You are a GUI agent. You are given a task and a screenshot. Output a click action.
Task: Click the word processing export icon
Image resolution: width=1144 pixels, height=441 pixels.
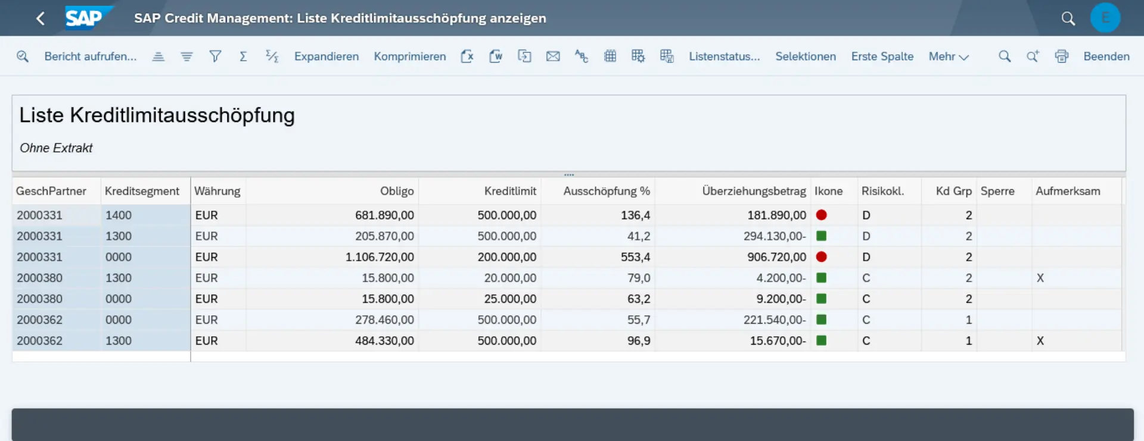[496, 57]
